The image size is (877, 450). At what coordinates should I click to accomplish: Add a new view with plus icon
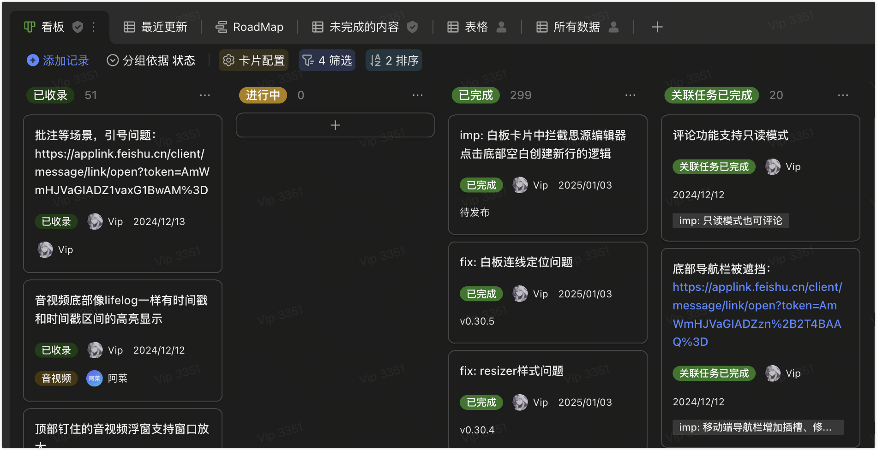point(657,27)
